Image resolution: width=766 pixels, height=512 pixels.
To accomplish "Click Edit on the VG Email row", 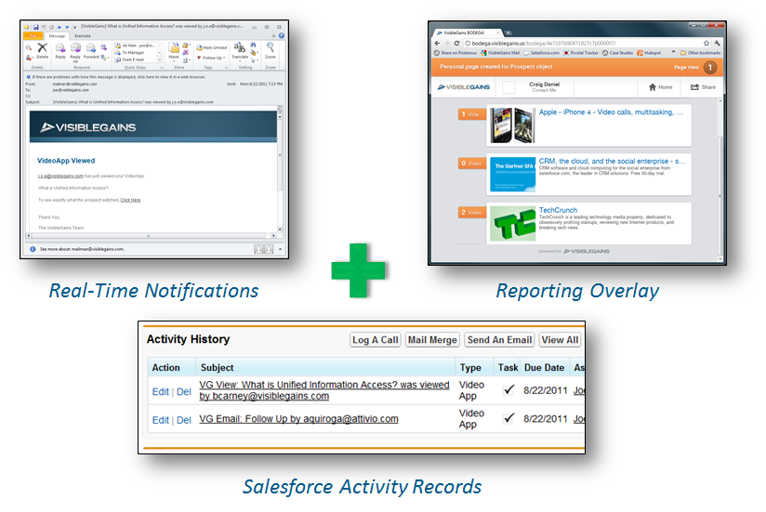I will 160,420.
